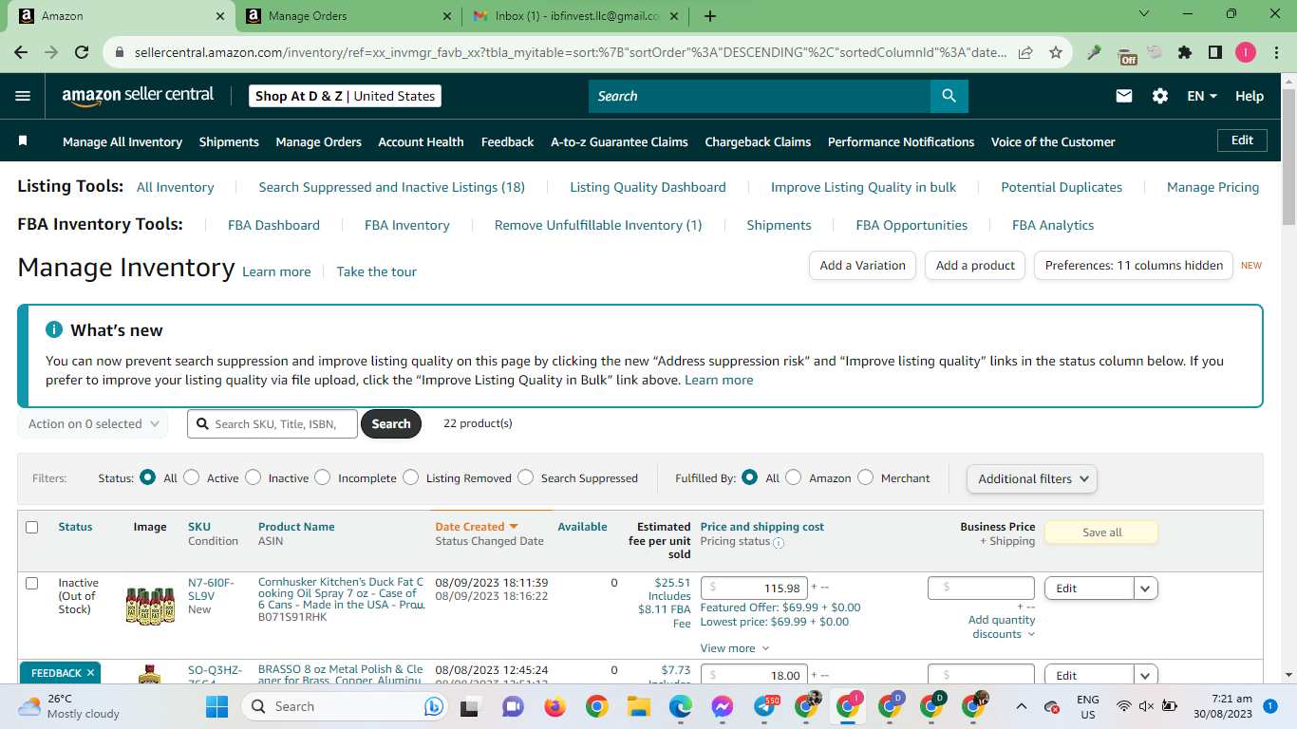1297x729 pixels.
Task: Select Fulfilled By Merchant radio
Action: pyautogui.click(x=865, y=477)
